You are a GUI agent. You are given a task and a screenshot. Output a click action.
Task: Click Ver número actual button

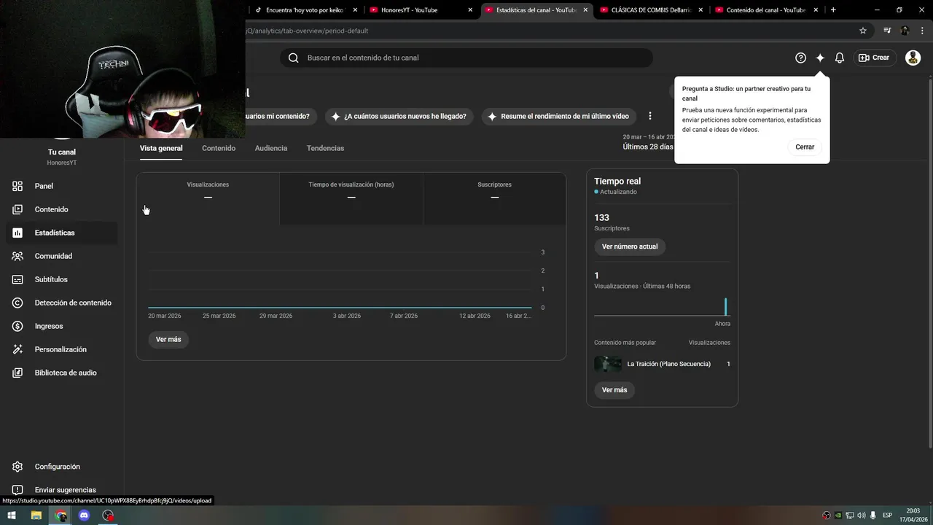(630, 246)
